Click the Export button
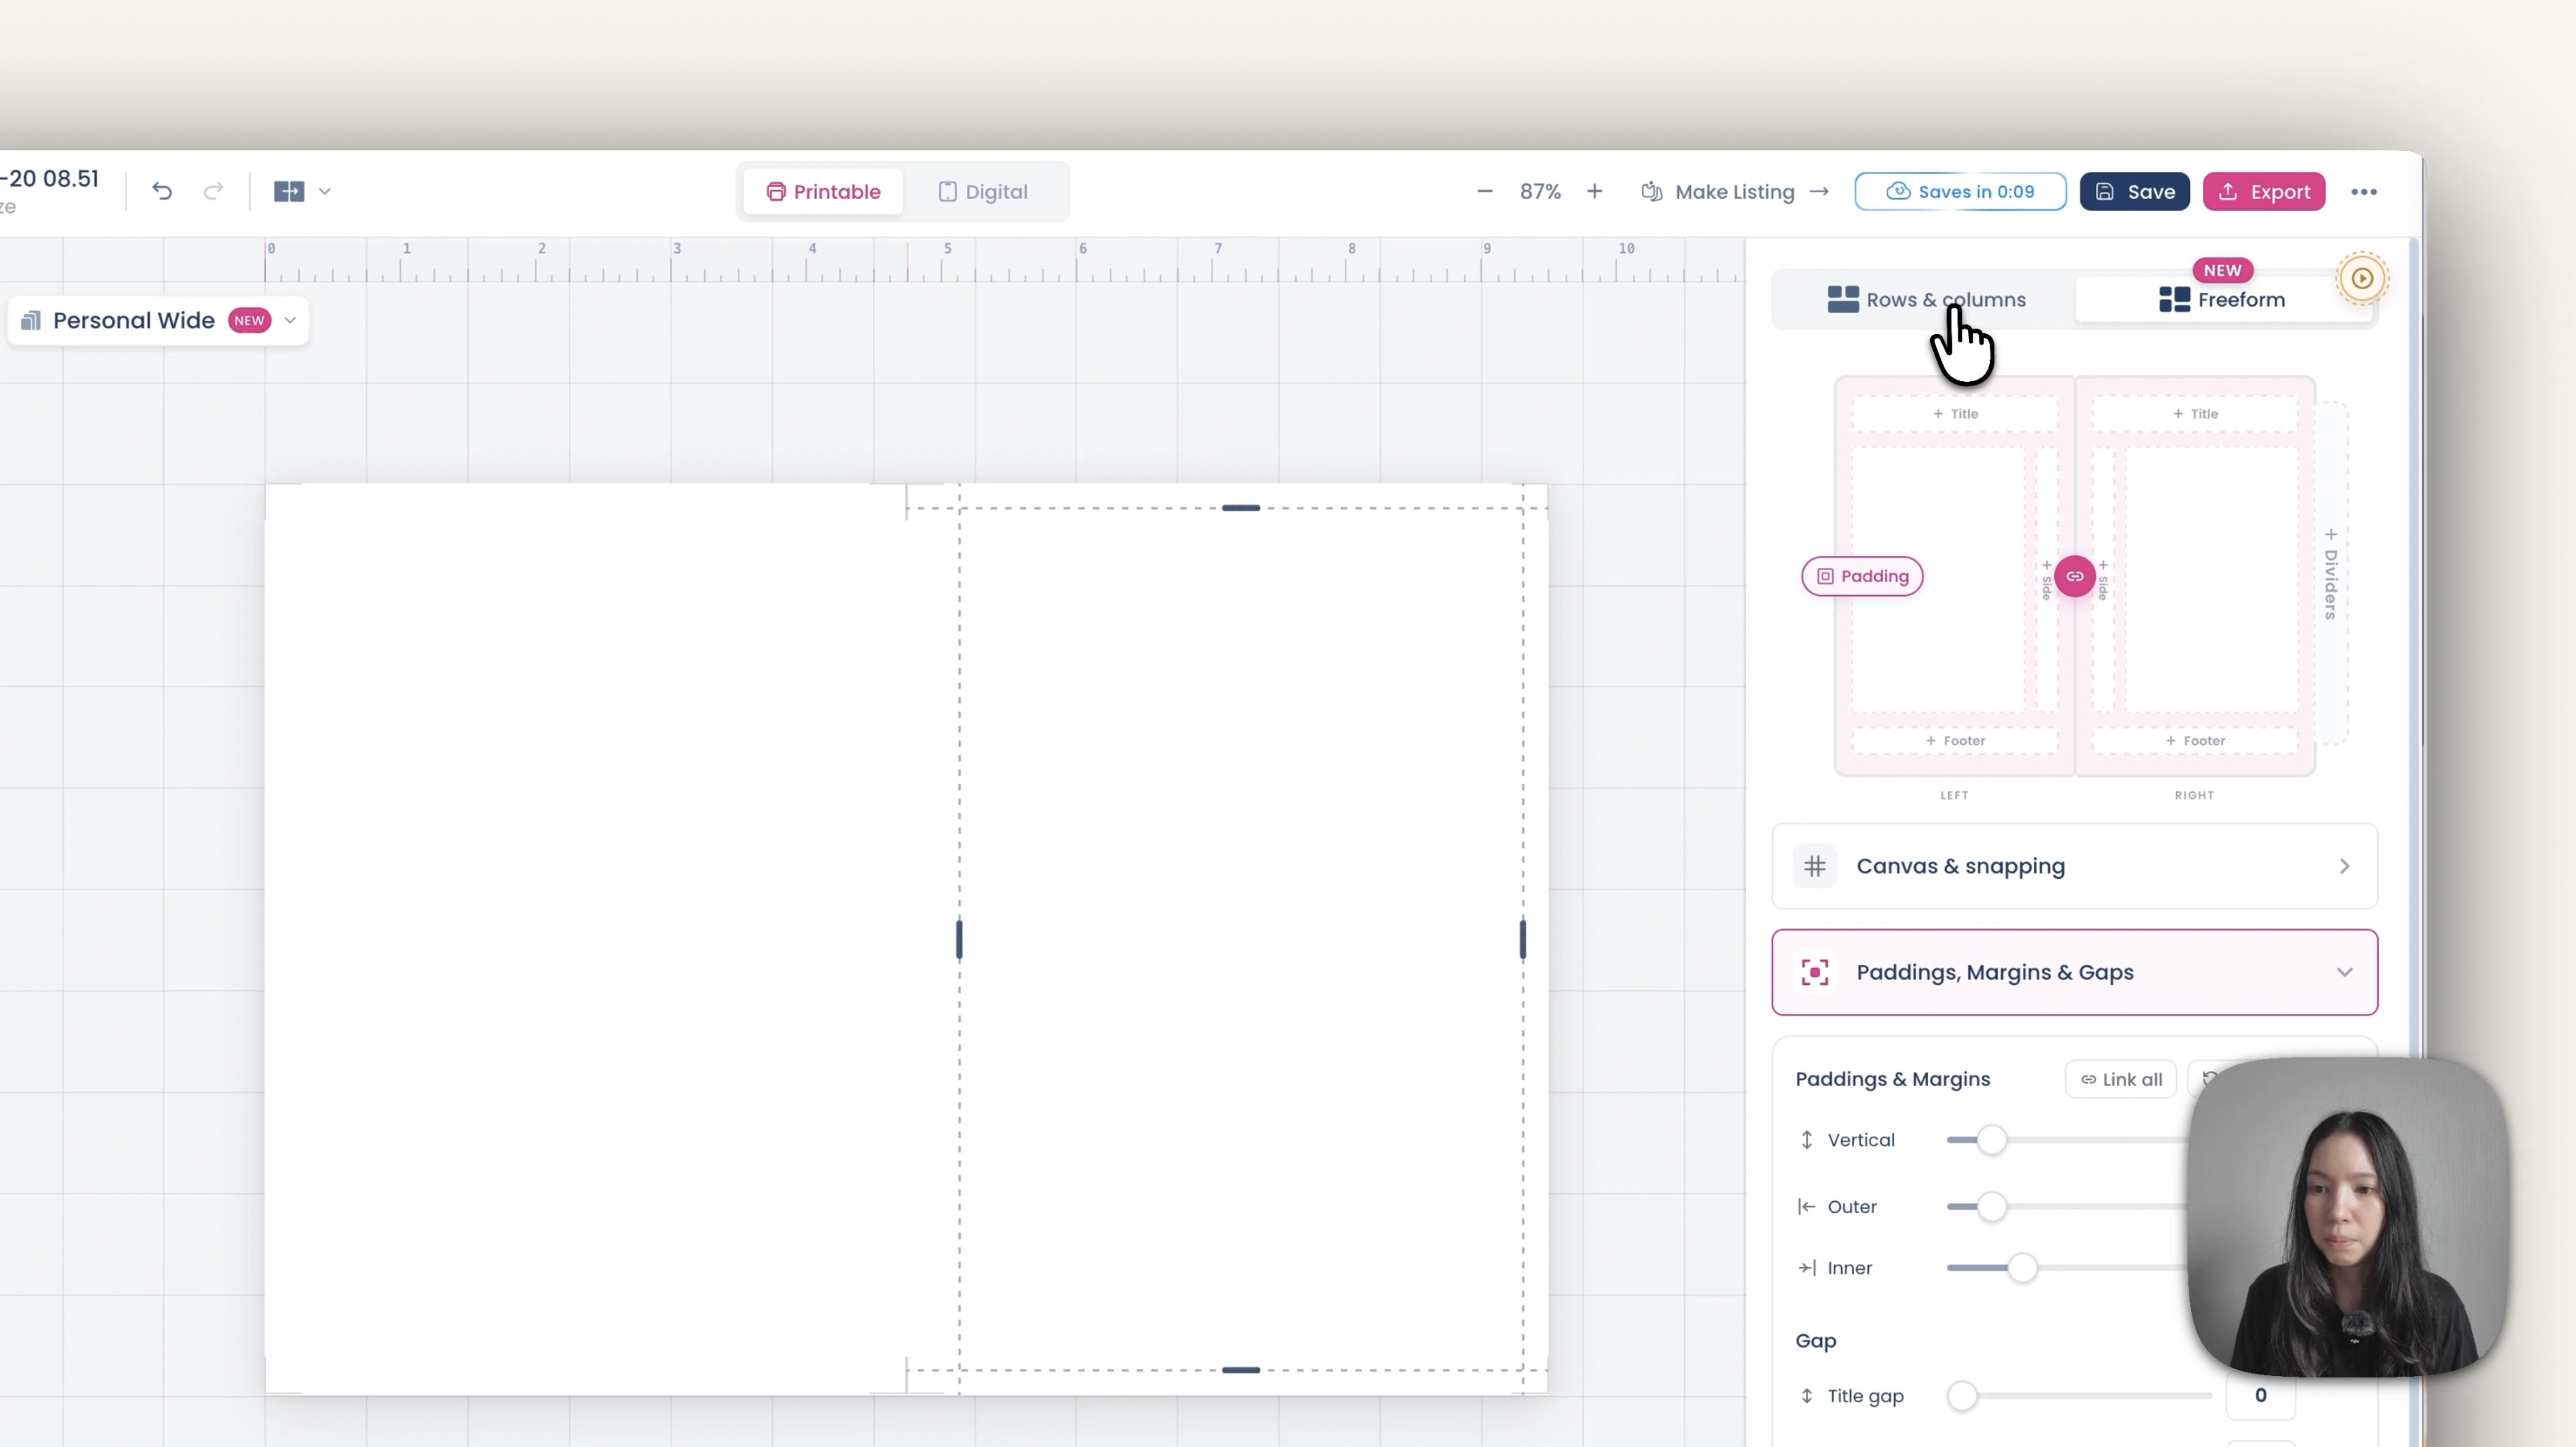This screenshot has height=1447, width=2576. pyautogui.click(x=2264, y=192)
